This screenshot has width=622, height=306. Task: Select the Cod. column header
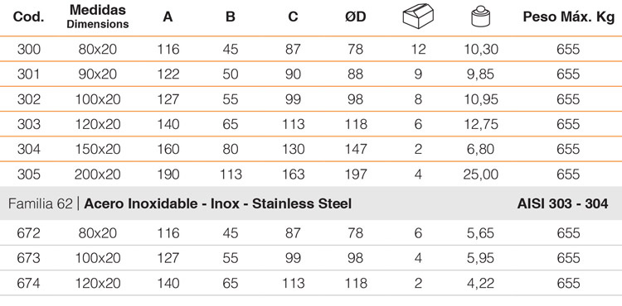[x=28, y=17]
